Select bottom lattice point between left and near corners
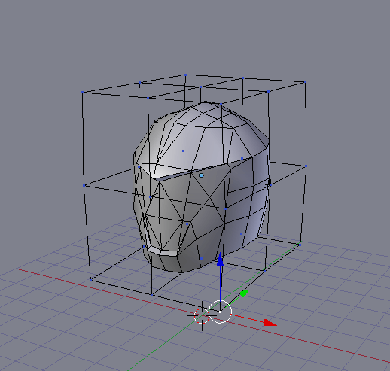The width and height of the screenshot is (390, 371). click(151, 295)
